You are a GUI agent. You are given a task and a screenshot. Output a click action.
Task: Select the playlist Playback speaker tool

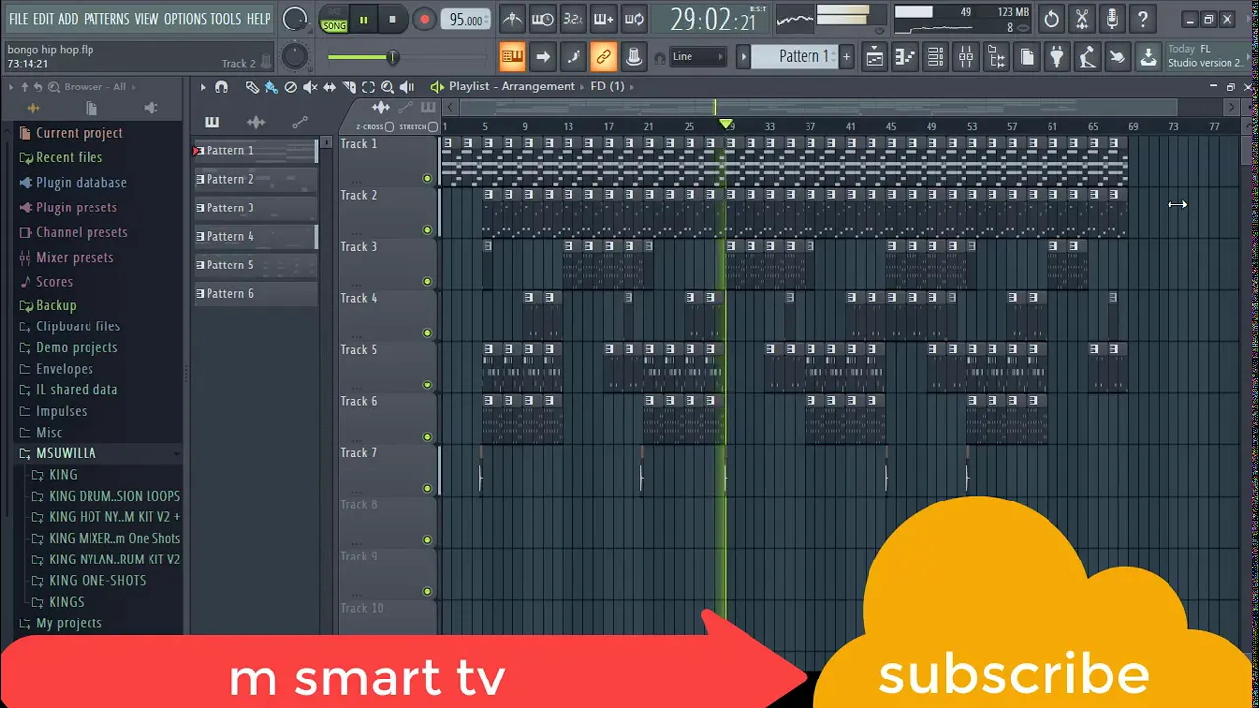407,87
